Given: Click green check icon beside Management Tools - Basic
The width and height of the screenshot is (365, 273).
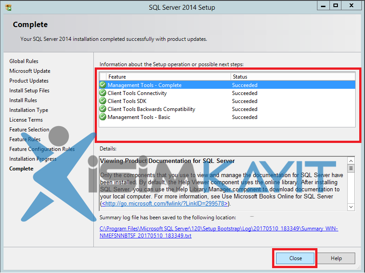Looking at the screenshot, I should [x=103, y=117].
